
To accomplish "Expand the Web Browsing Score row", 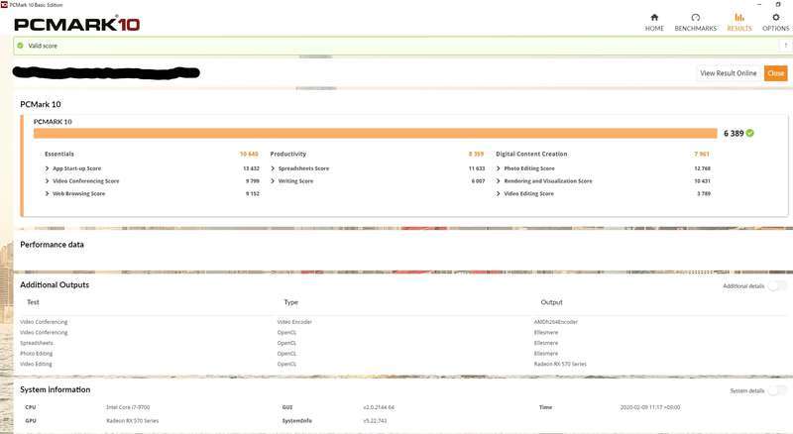I will coord(47,194).
